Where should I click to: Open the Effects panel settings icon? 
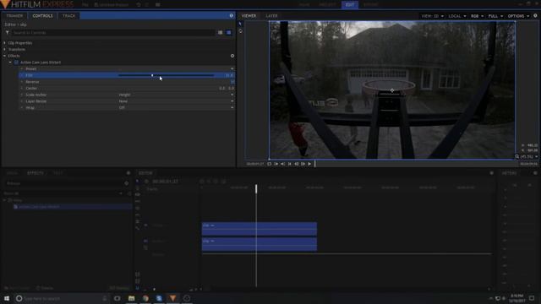pos(128,173)
